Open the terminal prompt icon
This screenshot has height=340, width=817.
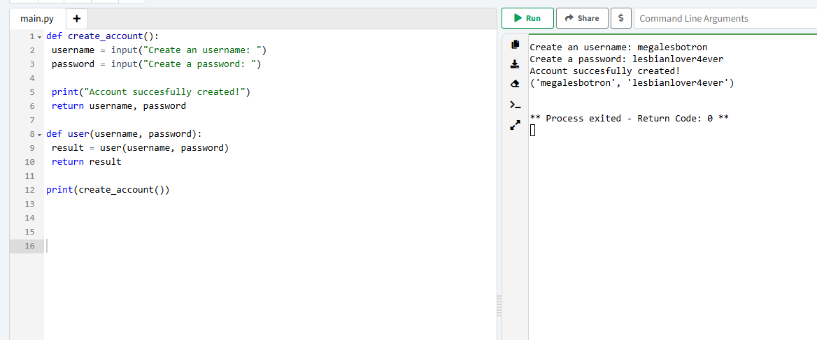(x=516, y=105)
